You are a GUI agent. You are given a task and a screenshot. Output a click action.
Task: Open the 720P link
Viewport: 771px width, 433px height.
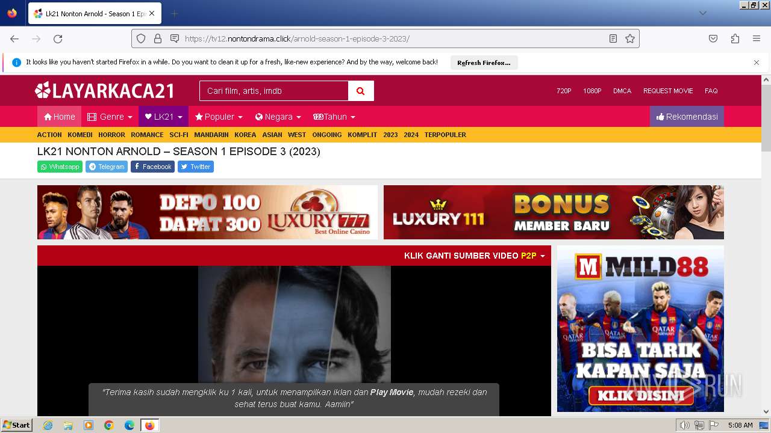564,91
